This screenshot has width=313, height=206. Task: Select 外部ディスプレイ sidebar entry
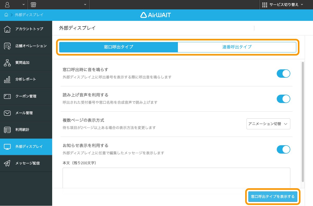pyautogui.click(x=26, y=147)
